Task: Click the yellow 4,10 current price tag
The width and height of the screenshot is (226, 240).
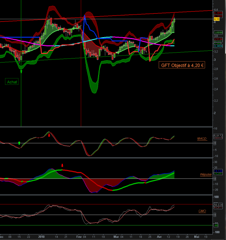Action: (x=217, y=19)
